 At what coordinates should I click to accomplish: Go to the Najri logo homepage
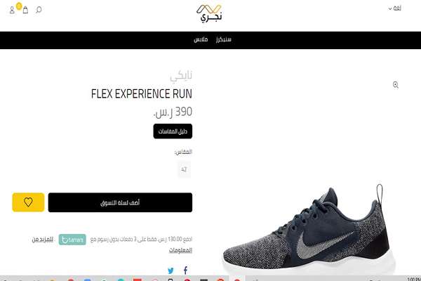click(x=209, y=13)
